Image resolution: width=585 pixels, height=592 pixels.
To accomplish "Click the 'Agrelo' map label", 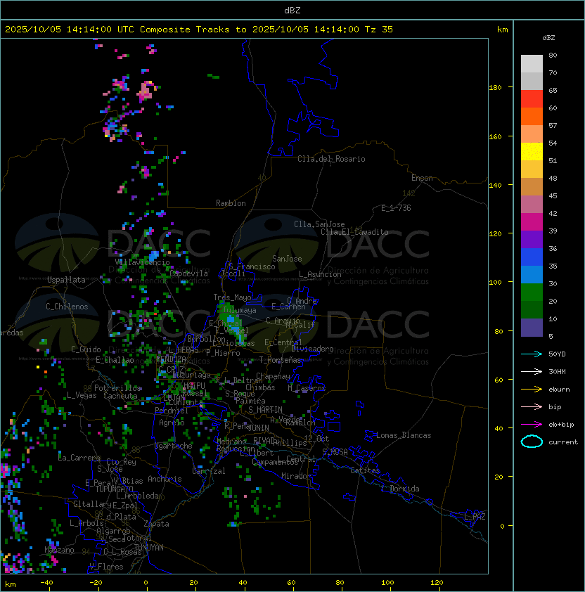I will pyautogui.click(x=172, y=423).
